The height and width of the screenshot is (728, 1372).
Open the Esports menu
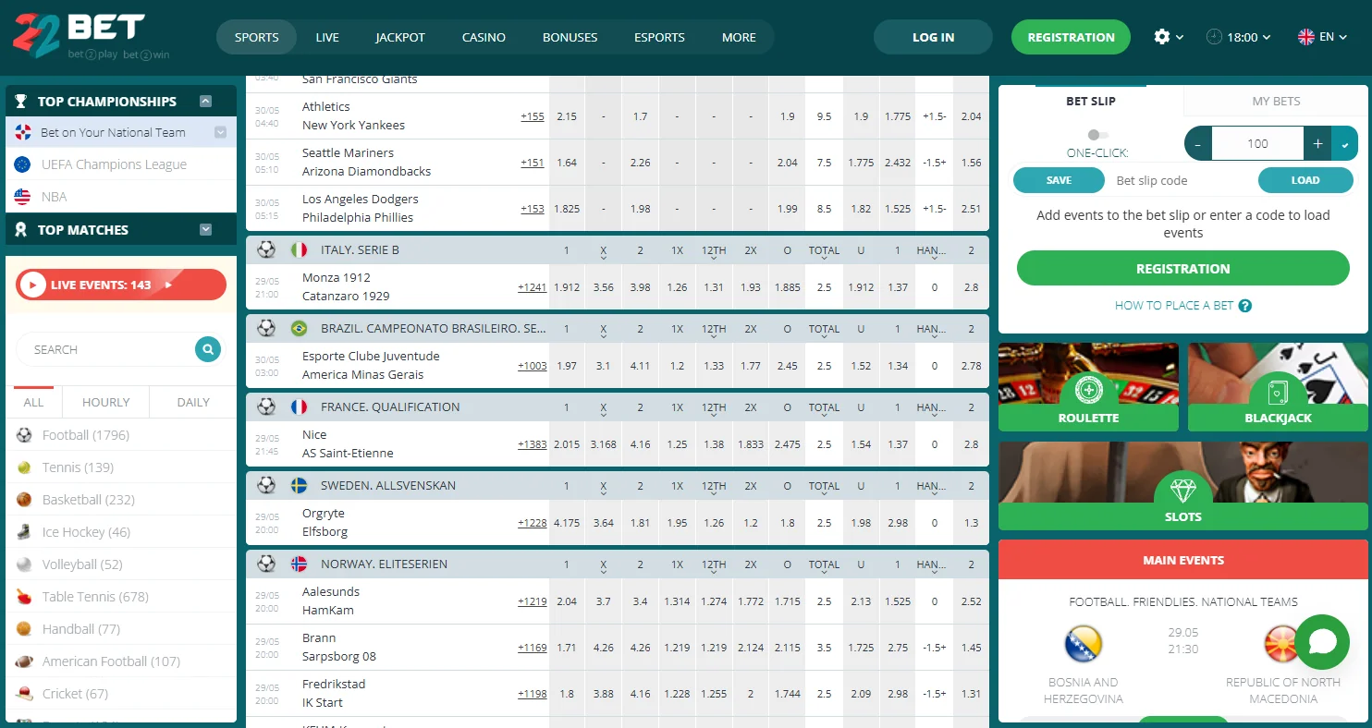[x=659, y=37]
